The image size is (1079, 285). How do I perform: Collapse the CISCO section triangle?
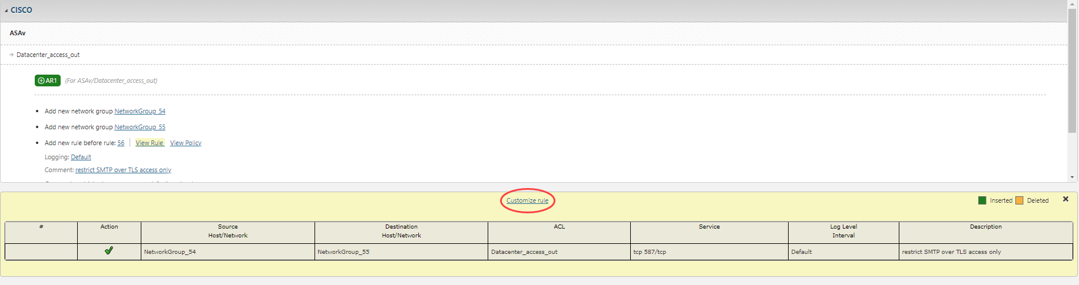(6, 11)
